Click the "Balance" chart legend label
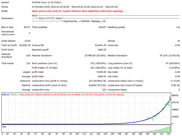 coord(6,95)
